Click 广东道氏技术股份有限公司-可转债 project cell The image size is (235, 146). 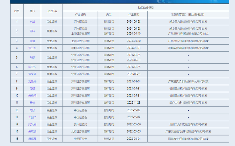tap(188, 81)
